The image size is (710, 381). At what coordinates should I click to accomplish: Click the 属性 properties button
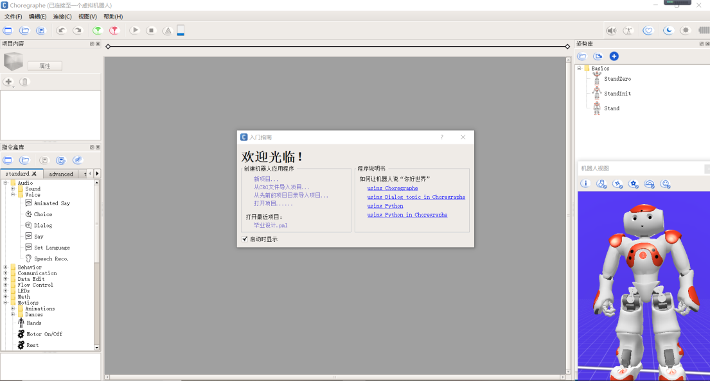tap(45, 65)
